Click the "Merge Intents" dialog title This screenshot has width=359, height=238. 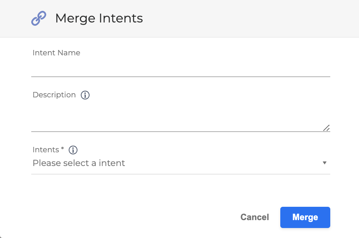99,18
